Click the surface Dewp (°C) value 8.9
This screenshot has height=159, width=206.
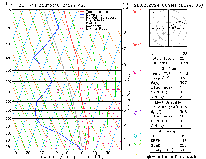183,78
